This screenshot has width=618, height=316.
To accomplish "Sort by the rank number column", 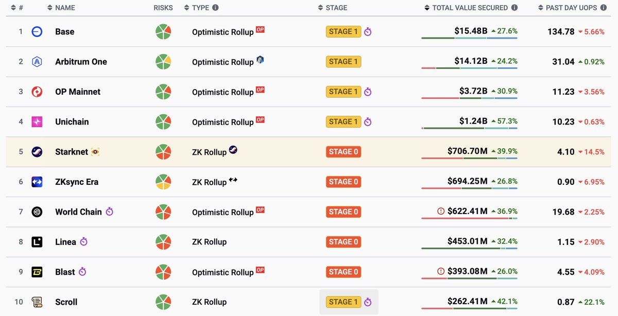I will click(x=17, y=8).
